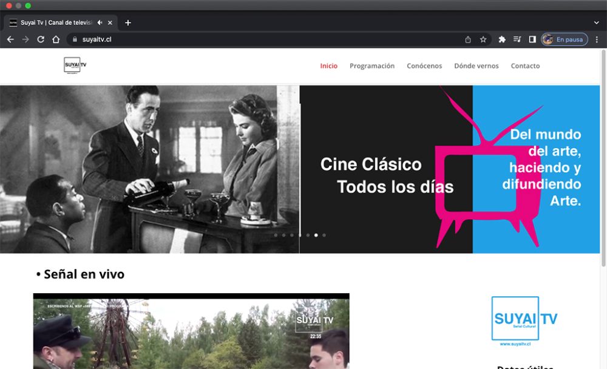Expand the tab search chevron
Screen dimensions: 607x369
pyautogui.click(x=596, y=23)
